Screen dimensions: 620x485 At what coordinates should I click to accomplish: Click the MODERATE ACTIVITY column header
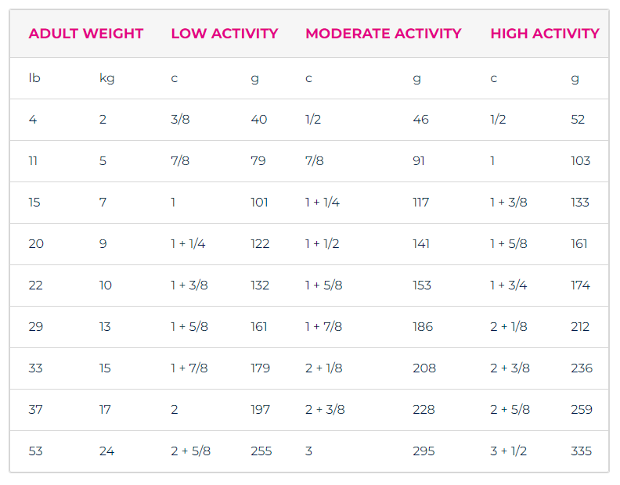pos(383,34)
